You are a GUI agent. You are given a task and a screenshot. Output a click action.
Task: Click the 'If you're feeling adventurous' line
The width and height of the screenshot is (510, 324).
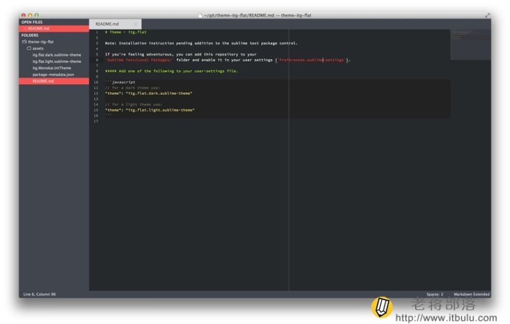tap(180, 54)
